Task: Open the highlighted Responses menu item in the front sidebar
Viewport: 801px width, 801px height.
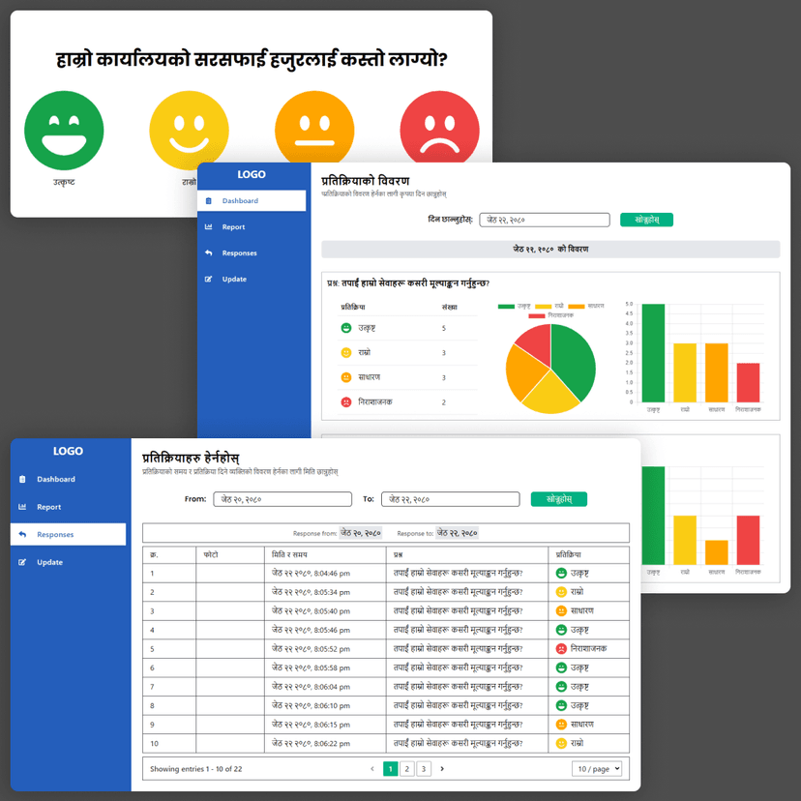Action: 55,534
